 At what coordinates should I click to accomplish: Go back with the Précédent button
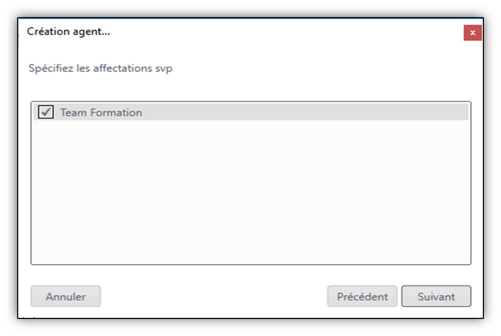pyautogui.click(x=362, y=296)
